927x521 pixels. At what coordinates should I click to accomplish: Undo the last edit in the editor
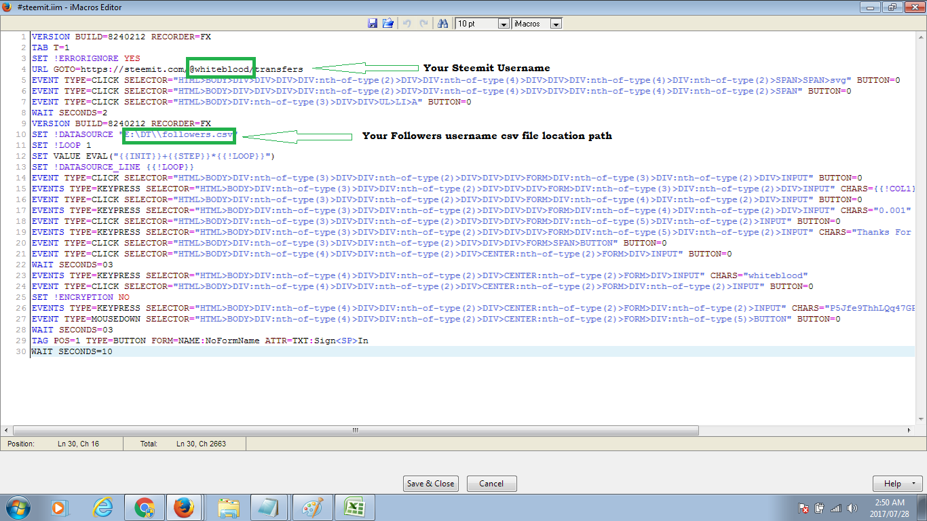point(407,23)
